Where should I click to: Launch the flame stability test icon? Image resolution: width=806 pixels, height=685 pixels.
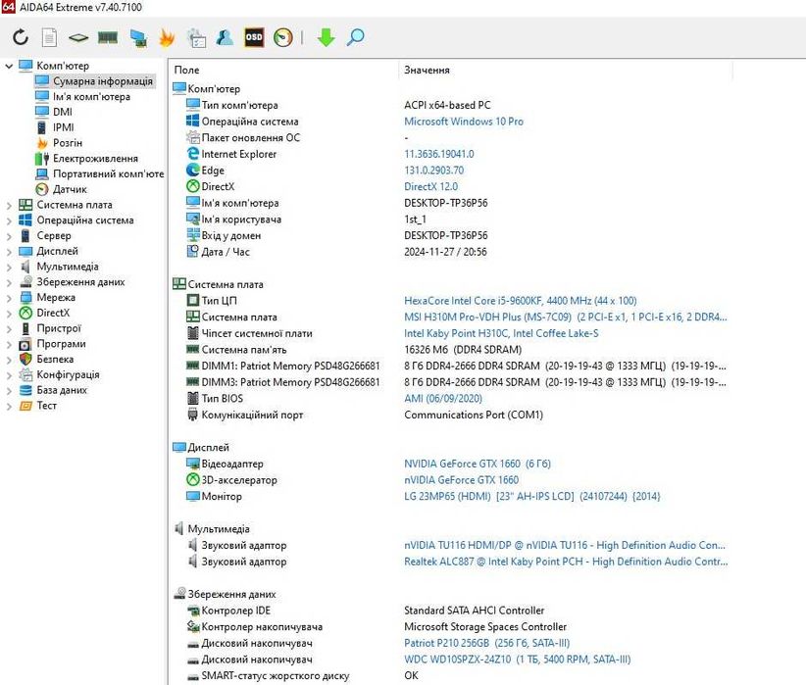point(167,37)
